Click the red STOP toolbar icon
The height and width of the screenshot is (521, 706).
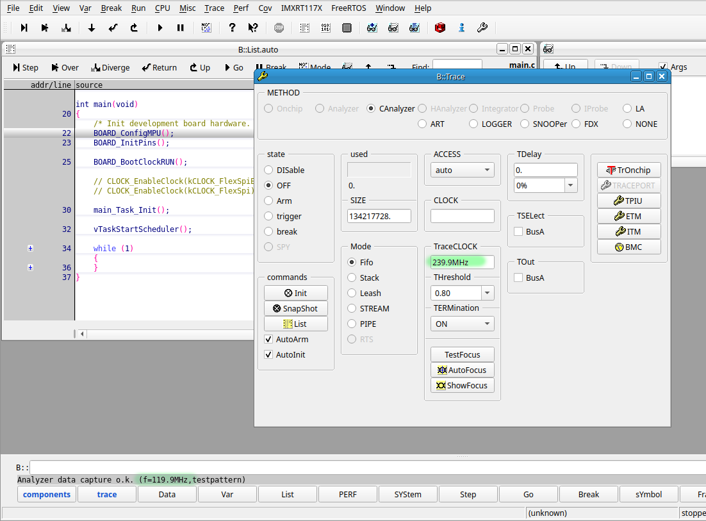pyautogui.click(x=278, y=28)
